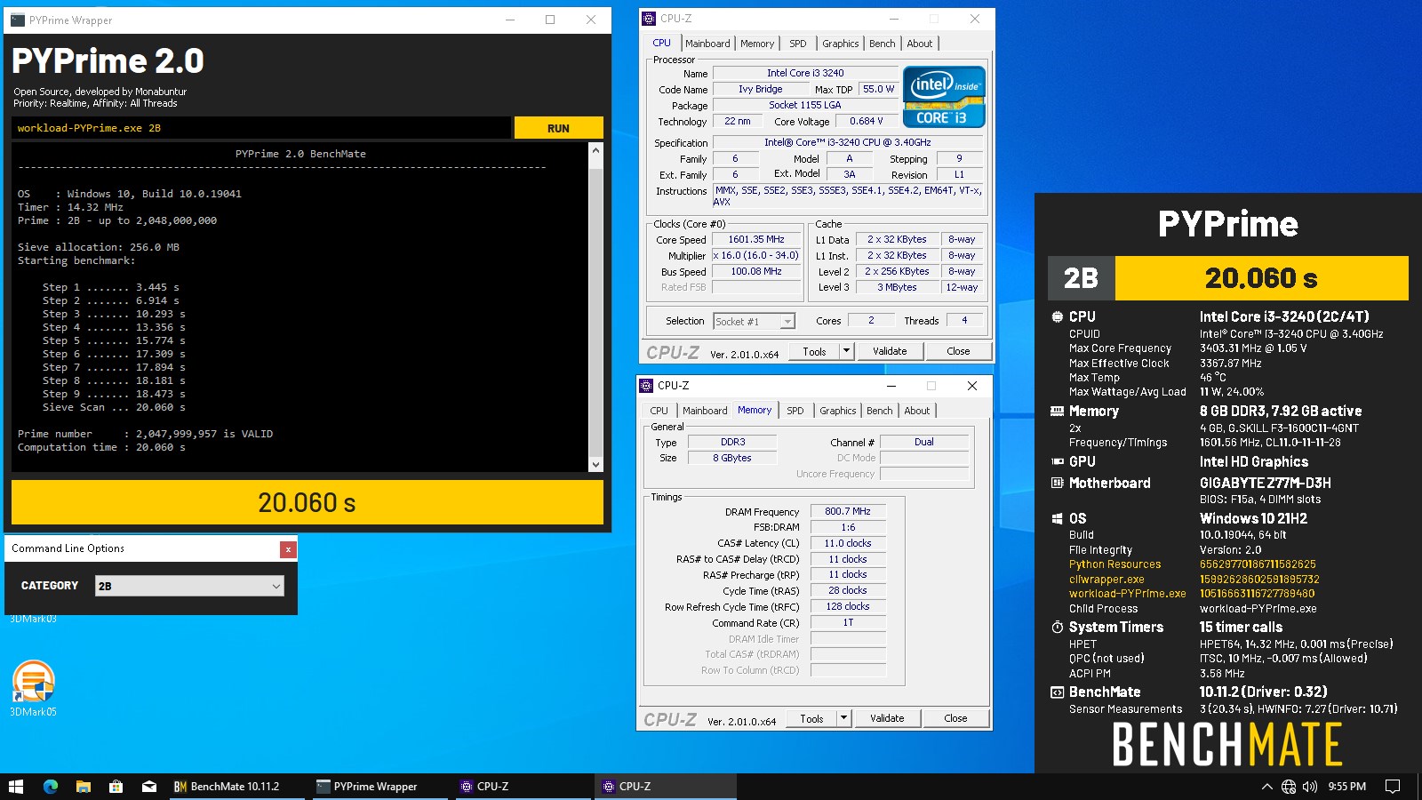Switch to Mainboard tab in upper CPU-Z
Viewport: 1422px width, 800px height.
707,44
